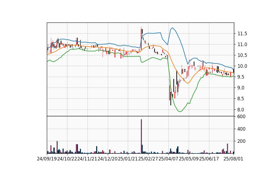Click the 25/02/27 date label

pos(148,159)
